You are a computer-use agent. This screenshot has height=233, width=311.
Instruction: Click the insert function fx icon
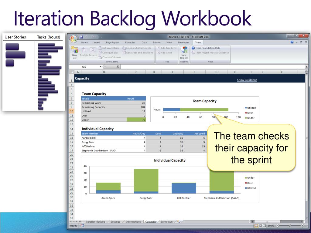tap(118, 67)
